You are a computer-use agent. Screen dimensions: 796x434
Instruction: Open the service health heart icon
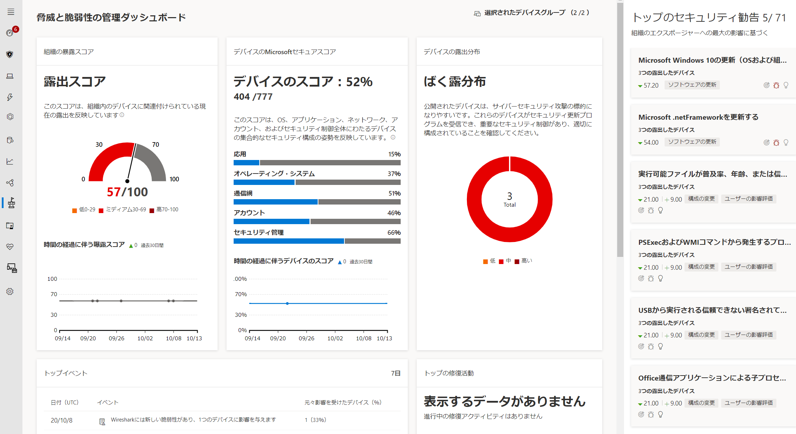pos(10,247)
